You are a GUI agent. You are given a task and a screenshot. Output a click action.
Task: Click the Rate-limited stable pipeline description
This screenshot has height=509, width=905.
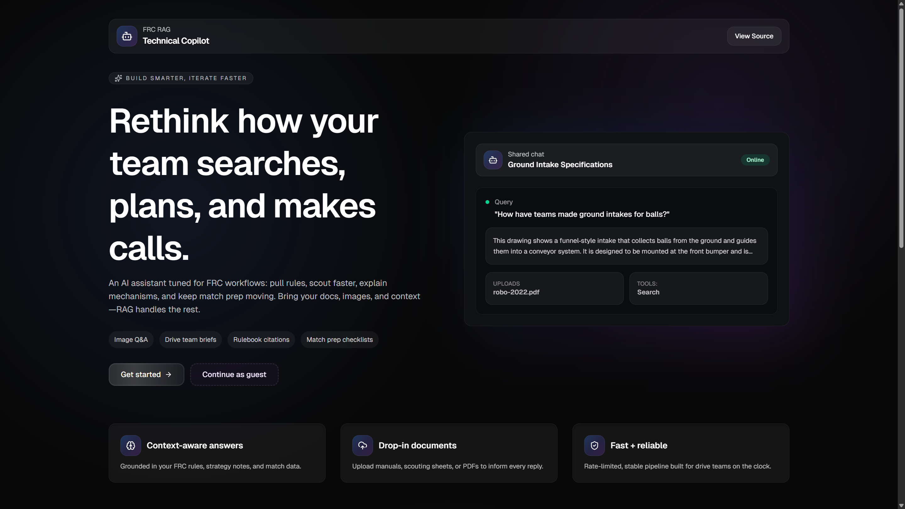click(677, 466)
